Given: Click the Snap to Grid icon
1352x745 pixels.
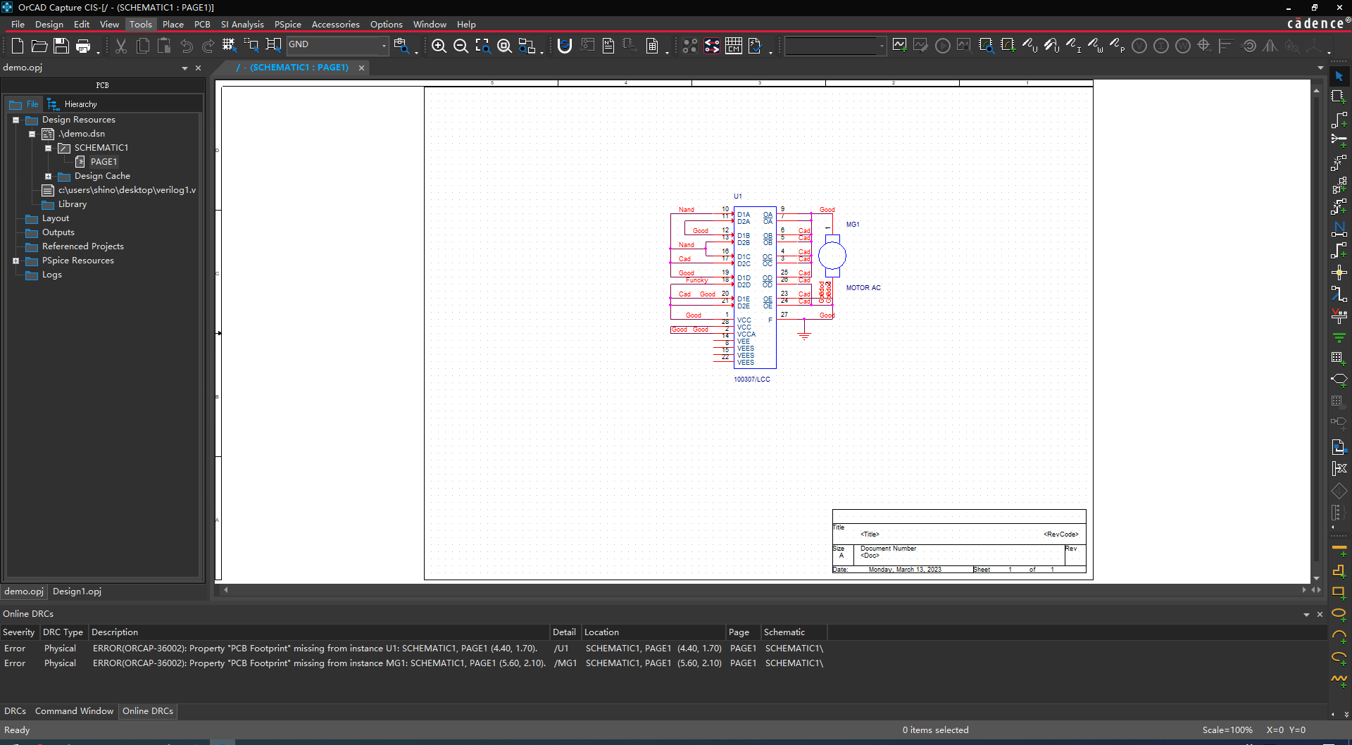Looking at the screenshot, I should pos(229,46).
